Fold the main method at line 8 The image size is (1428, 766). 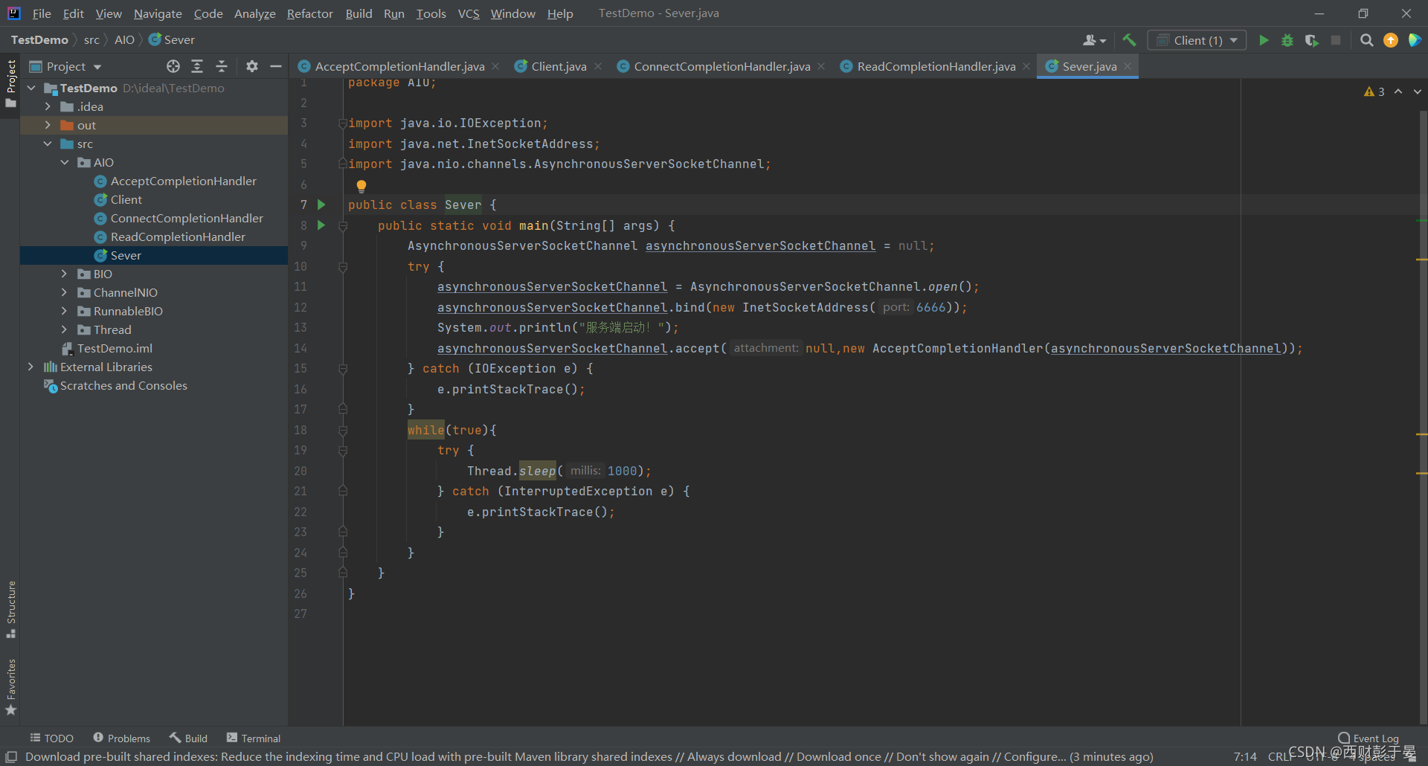click(343, 225)
